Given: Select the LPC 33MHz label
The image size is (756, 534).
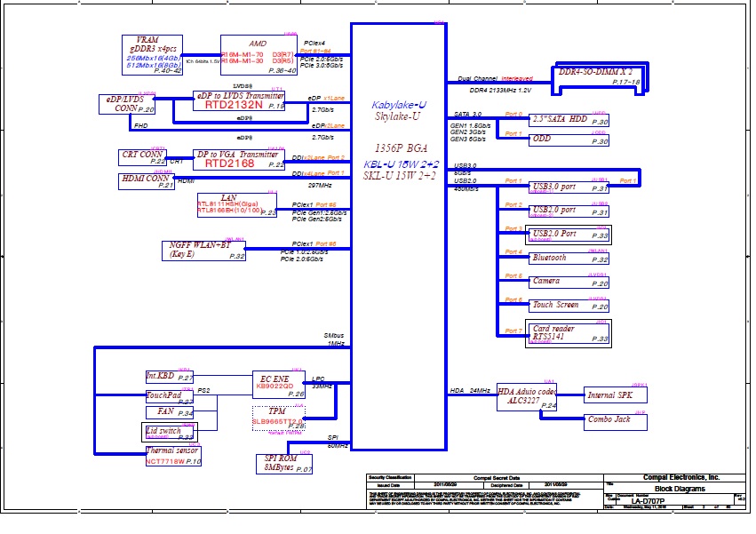Looking at the screenshot, I should [322, 383].
